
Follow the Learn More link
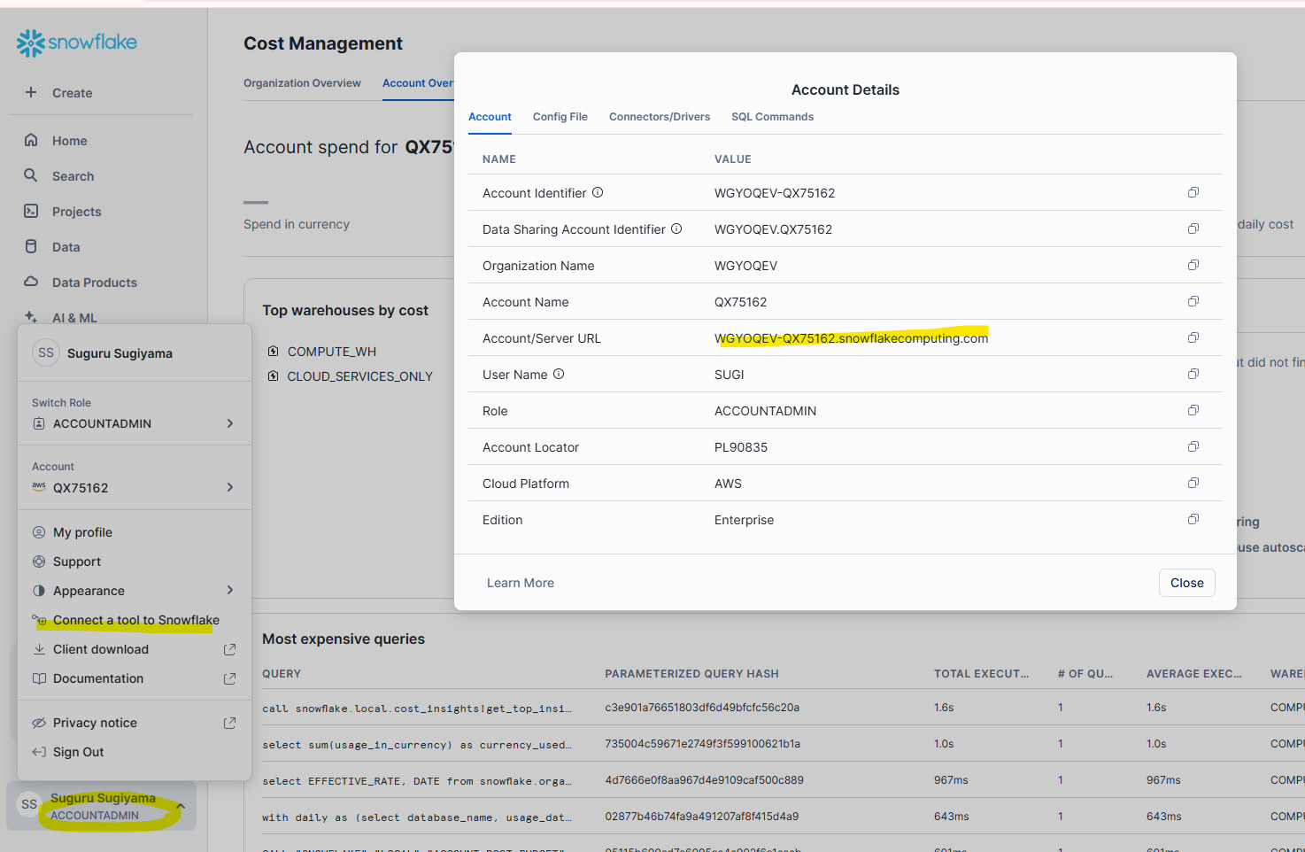[x=521, y=583]
